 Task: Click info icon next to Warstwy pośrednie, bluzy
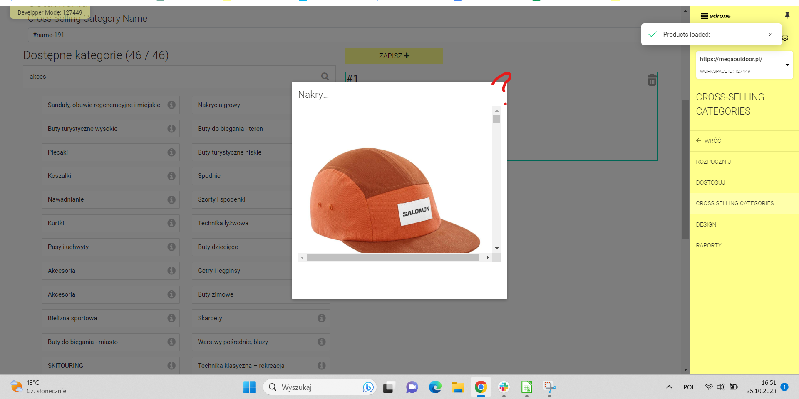click(x=322, y=342)
